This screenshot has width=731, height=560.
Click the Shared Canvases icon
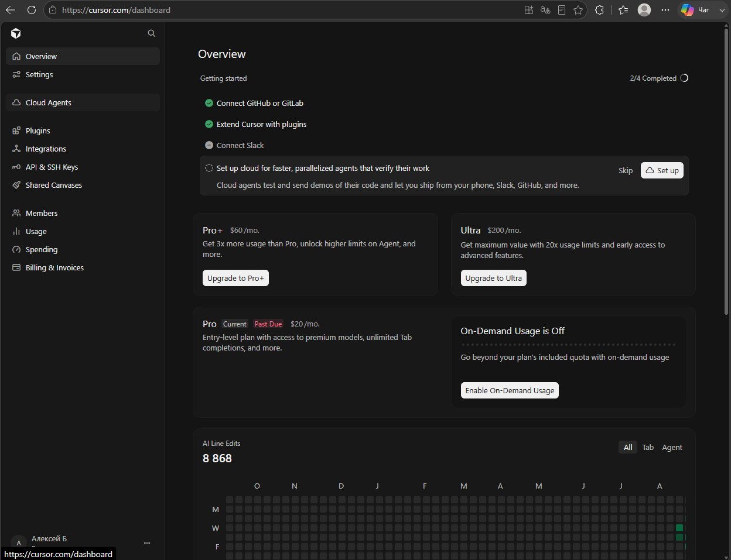tap(16, 185)
